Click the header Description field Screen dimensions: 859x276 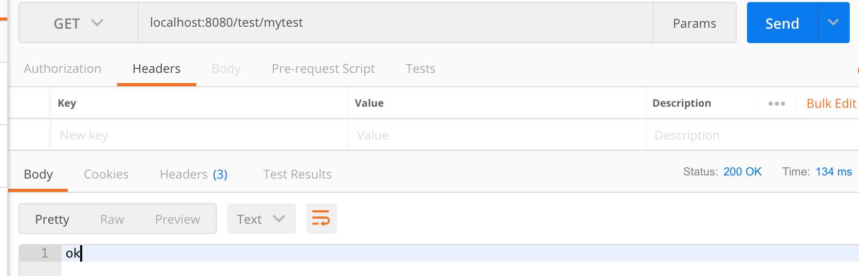click(x=753, y=135)
